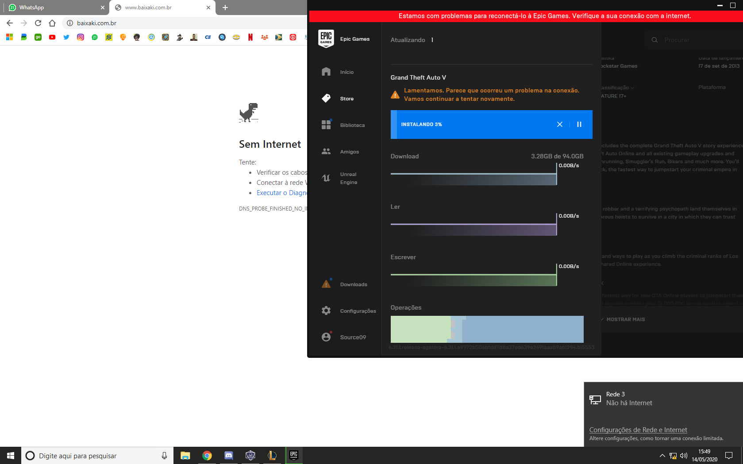Click the Procurar search field
743x464 pixels.
click(695, 40)
